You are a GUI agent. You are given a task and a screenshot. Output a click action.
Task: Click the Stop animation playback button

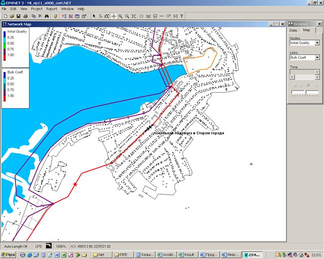click(x=308, y=85)
